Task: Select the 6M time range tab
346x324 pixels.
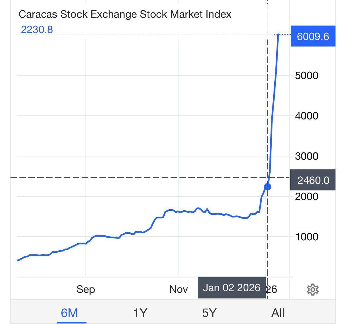Action: tap(69, 313)
